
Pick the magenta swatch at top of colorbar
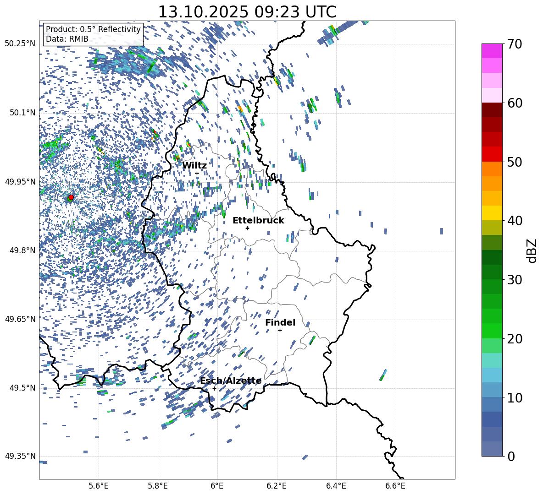492,51
